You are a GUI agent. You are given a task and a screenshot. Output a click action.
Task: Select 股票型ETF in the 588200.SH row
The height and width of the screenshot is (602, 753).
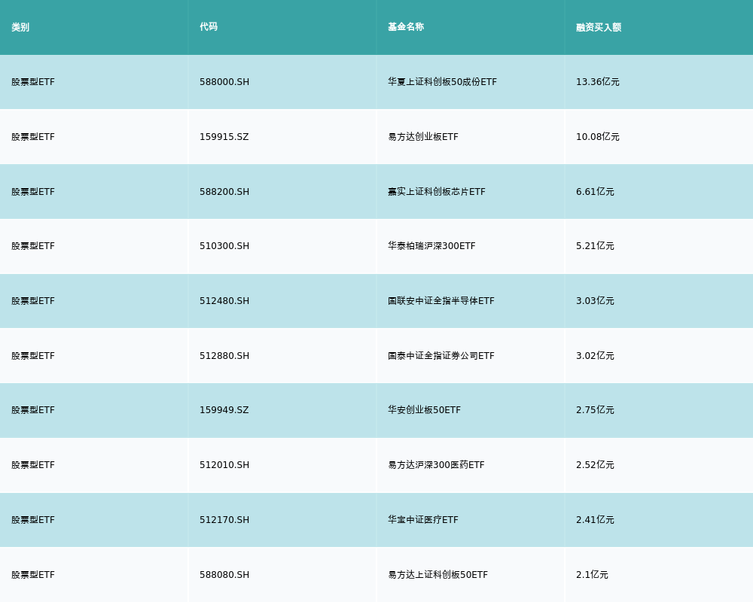[x=33, y=192]
